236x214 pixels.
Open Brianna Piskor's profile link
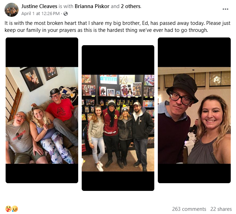click(92, 6)
